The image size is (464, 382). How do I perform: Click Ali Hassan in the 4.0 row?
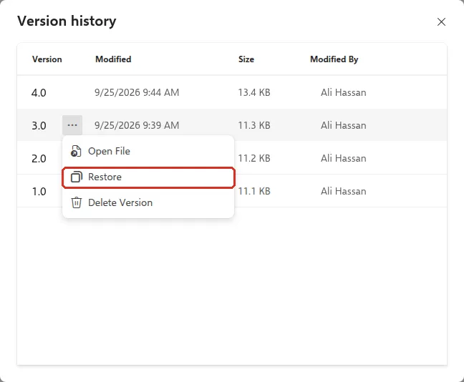click(343, 92)
